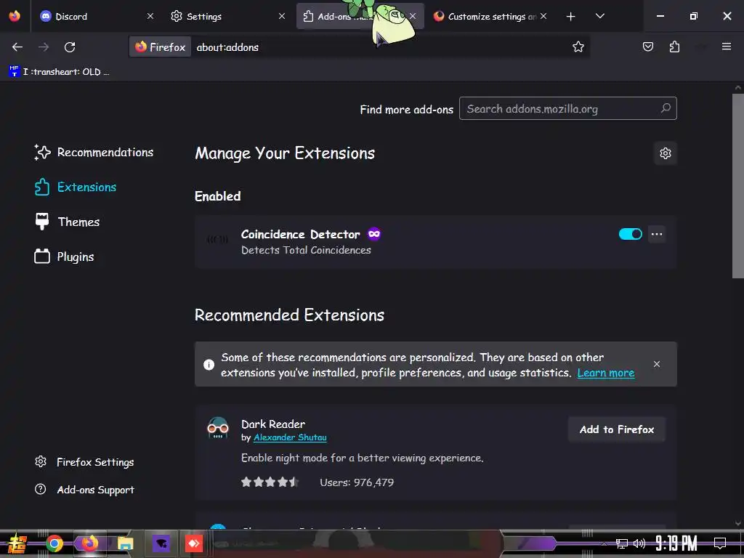Image resolution: width=744 pixels, height=558 pixels.
Task: Select the Add-ons Manager tab
Action: click(x=360, y=16)
